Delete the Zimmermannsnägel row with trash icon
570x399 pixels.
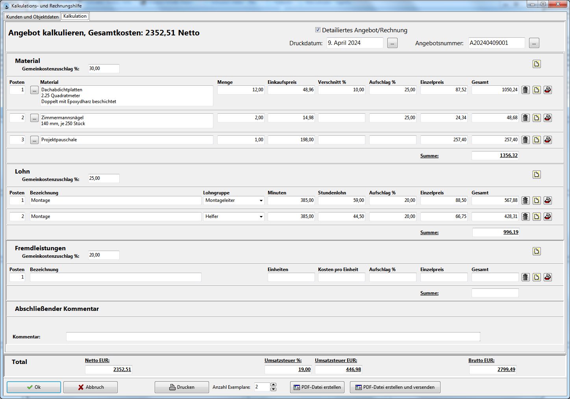526,118
